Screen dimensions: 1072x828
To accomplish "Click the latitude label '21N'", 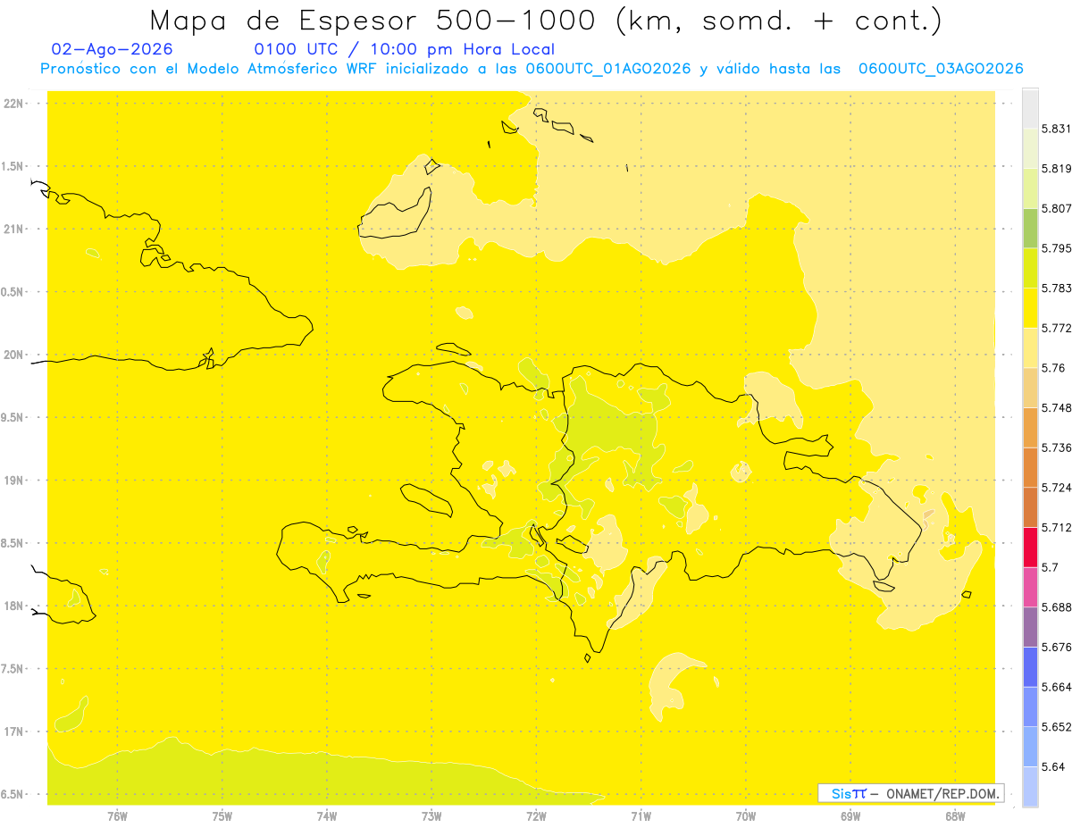I will pyautogui.click(x=13, y=229).
